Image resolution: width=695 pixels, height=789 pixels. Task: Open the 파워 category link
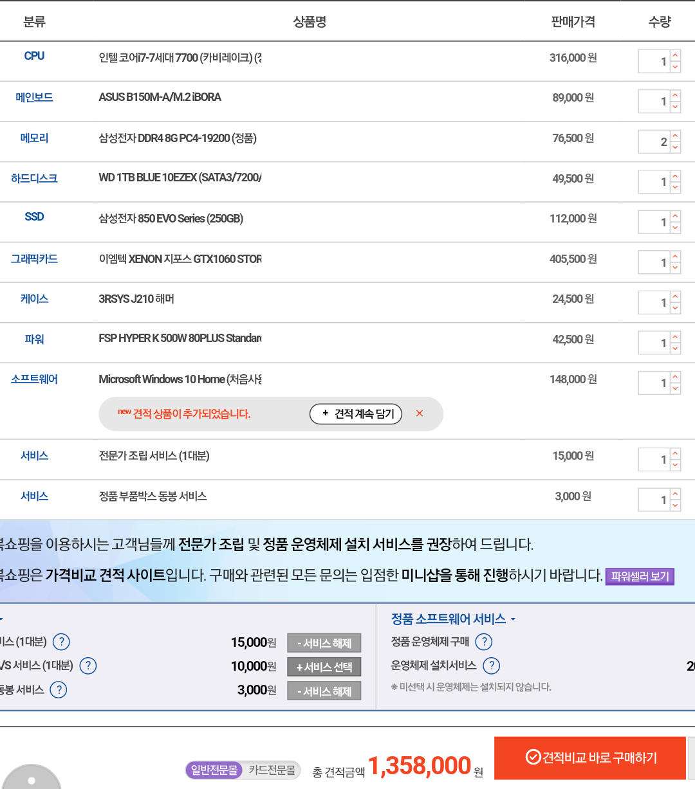pyautogui.click(x=34, y=339)
